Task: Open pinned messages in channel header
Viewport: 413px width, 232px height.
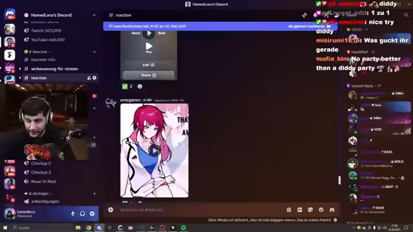Action: coord(305,15)
